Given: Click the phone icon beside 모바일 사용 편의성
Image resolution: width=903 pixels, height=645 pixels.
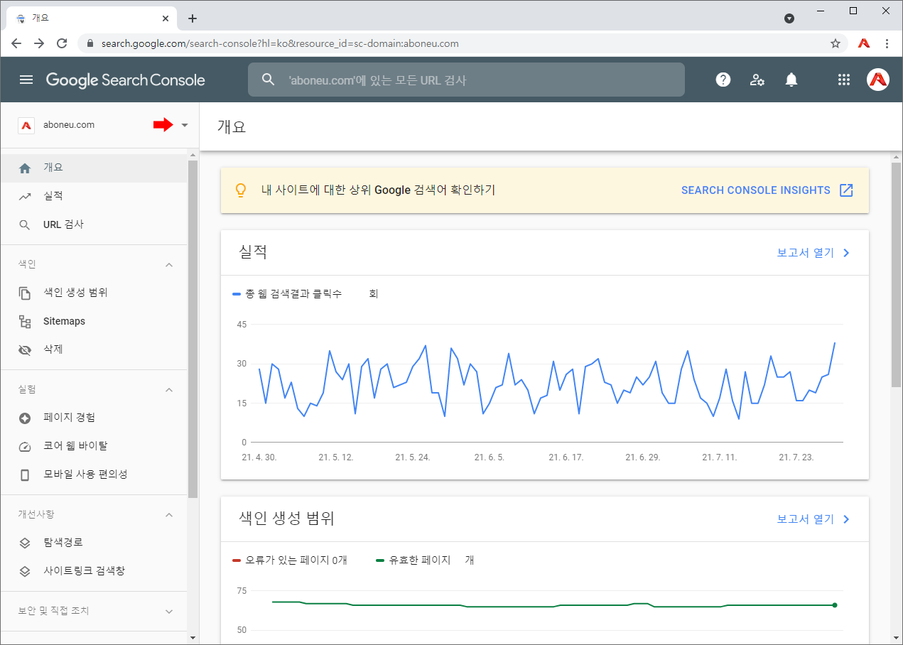Looking at the screenshot, I should point(25,475).
